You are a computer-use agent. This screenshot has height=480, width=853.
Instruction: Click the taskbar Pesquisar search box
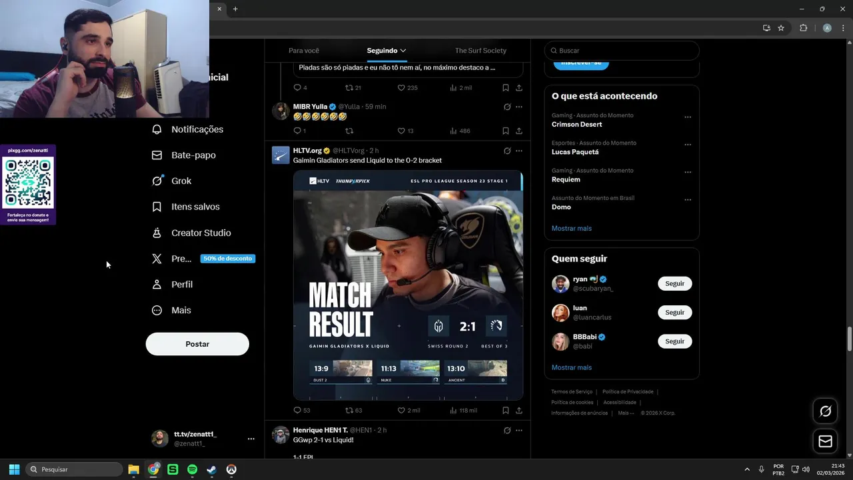(74, 469)
